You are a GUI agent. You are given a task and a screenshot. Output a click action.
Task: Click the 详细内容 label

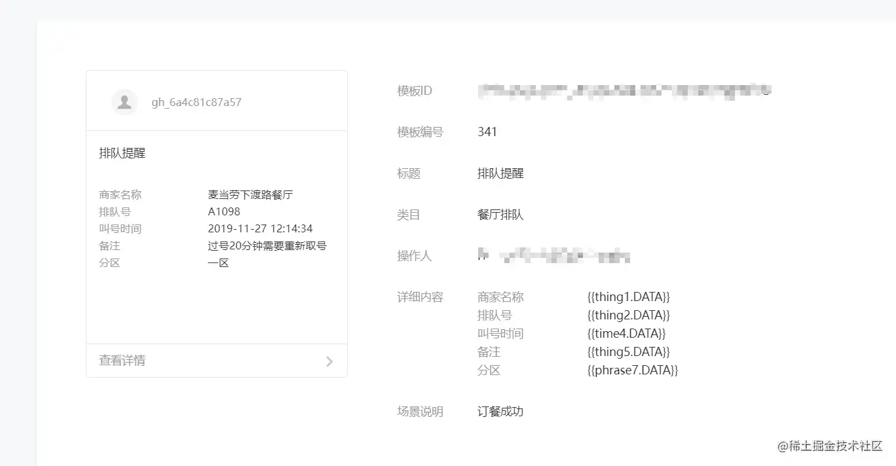click(420, 297)
